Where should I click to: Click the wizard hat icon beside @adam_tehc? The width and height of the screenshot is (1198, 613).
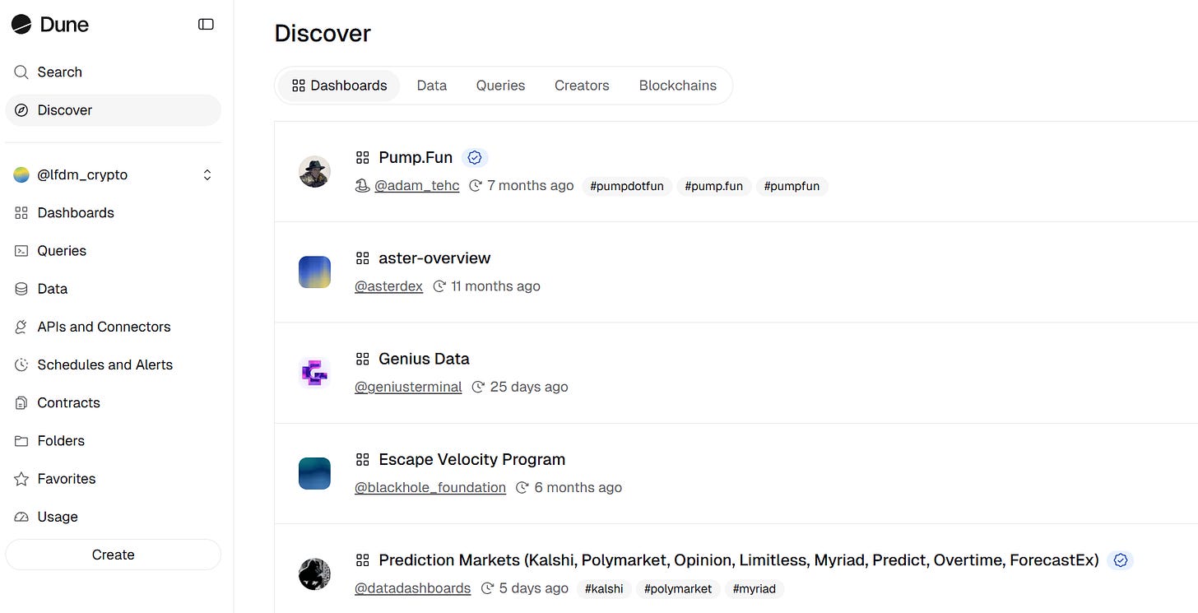(362, 186)
